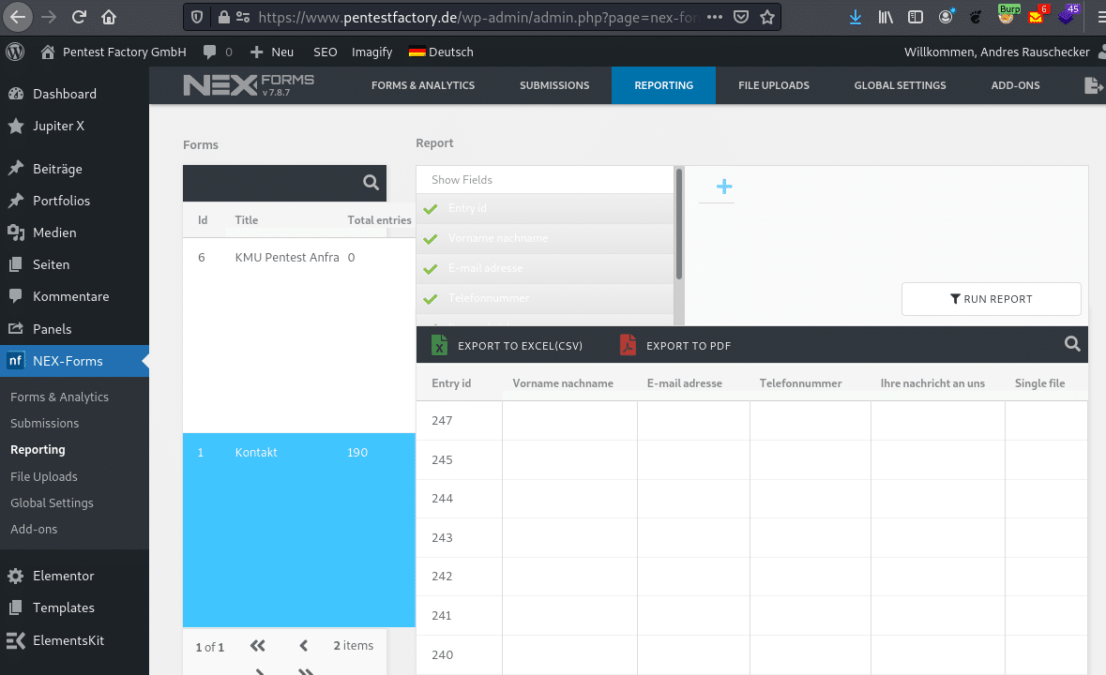Toggle the sidebar view icon
The width and height of the screenshot is (1106, 675).
click(916, 17)
